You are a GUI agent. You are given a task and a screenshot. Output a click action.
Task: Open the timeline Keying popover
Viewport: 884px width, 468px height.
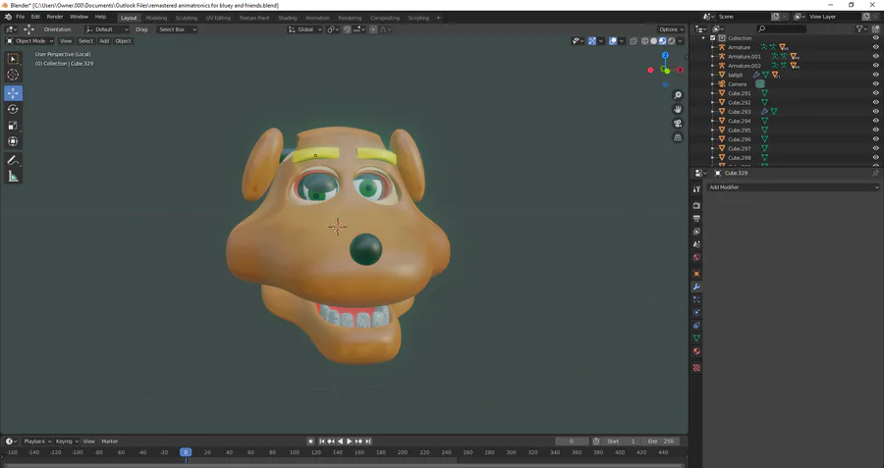pyautogui.click(x=67, y=442)
